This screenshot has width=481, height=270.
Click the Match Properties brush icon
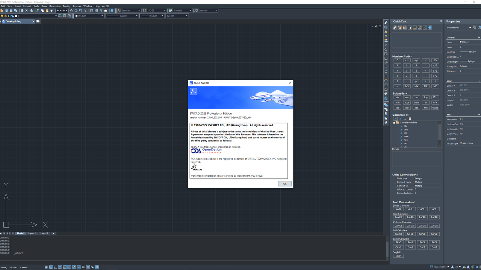(x=51, y=10)
